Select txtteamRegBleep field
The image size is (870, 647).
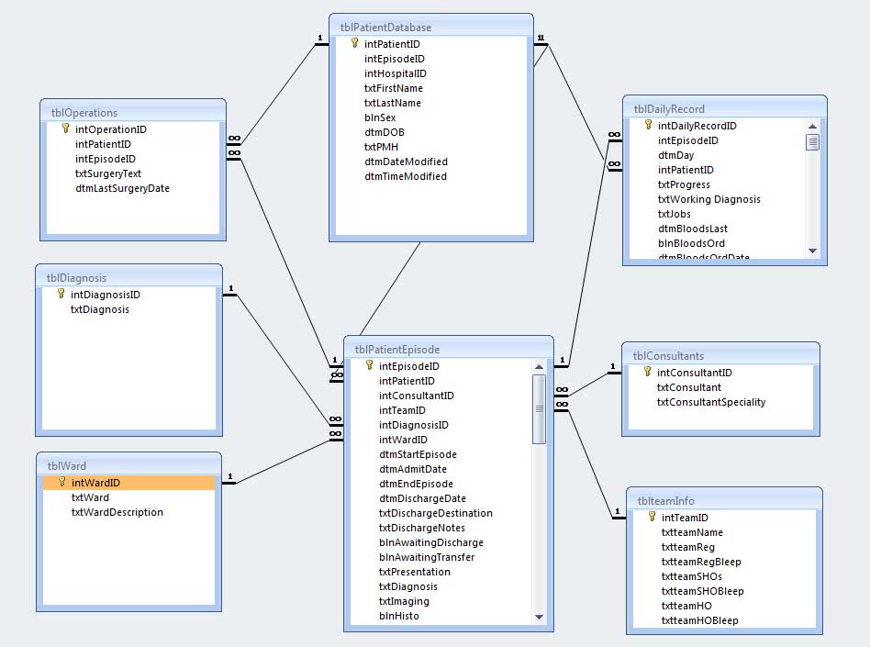(701, 562)
